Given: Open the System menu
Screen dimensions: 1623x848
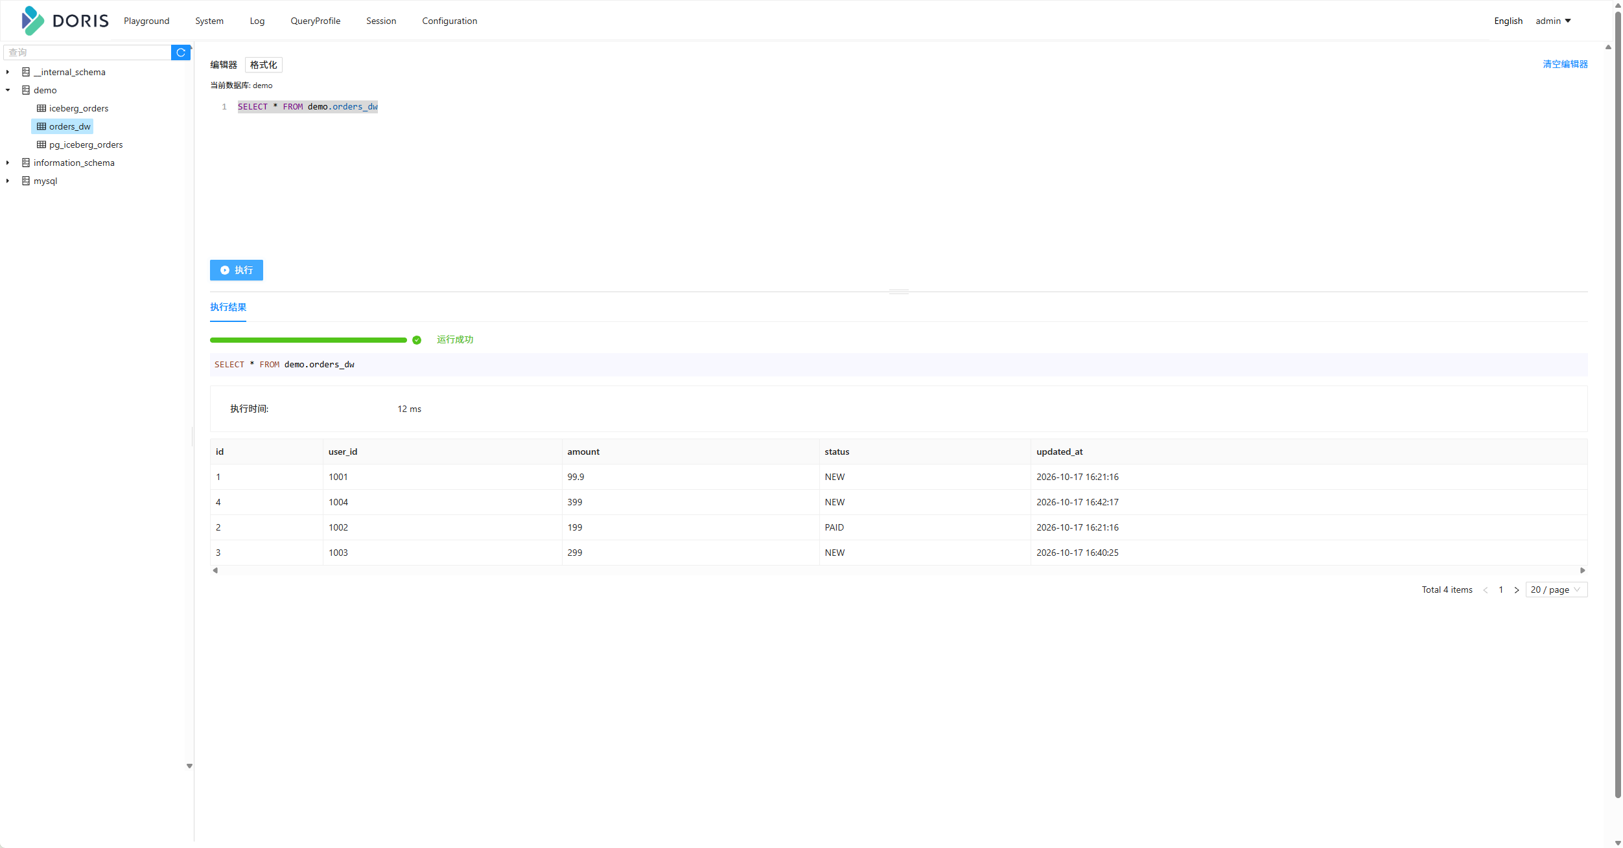Looking at the screenshot, I should coord(209,21).
